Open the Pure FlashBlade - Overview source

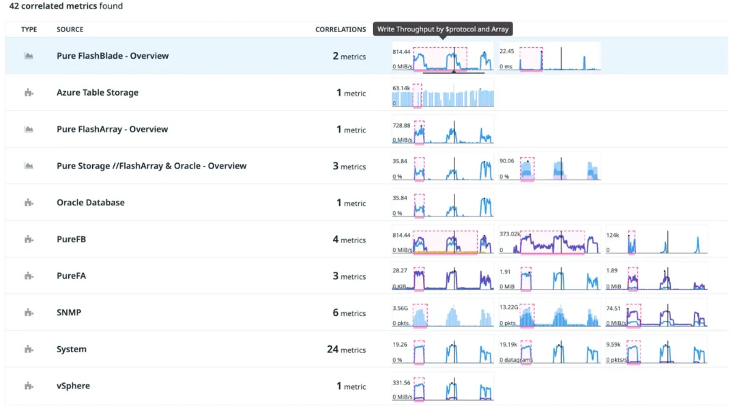click(x=113, y=56)
